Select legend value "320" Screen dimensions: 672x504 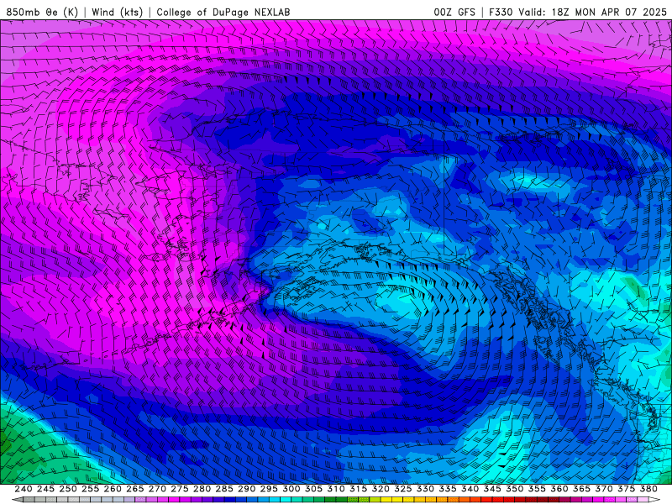[381, 489]
